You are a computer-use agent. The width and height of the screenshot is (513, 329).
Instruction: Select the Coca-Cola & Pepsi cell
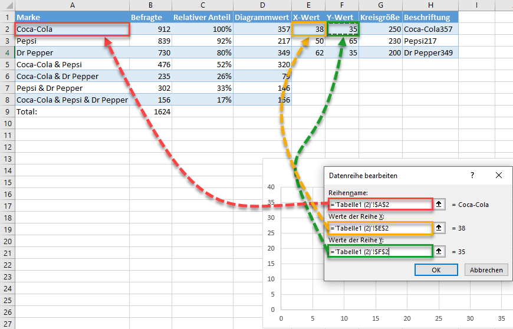tap(73, 64)
